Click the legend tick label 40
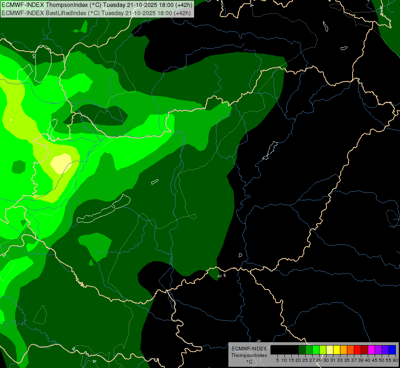The image size is (400, 368). tap(368, 360)
